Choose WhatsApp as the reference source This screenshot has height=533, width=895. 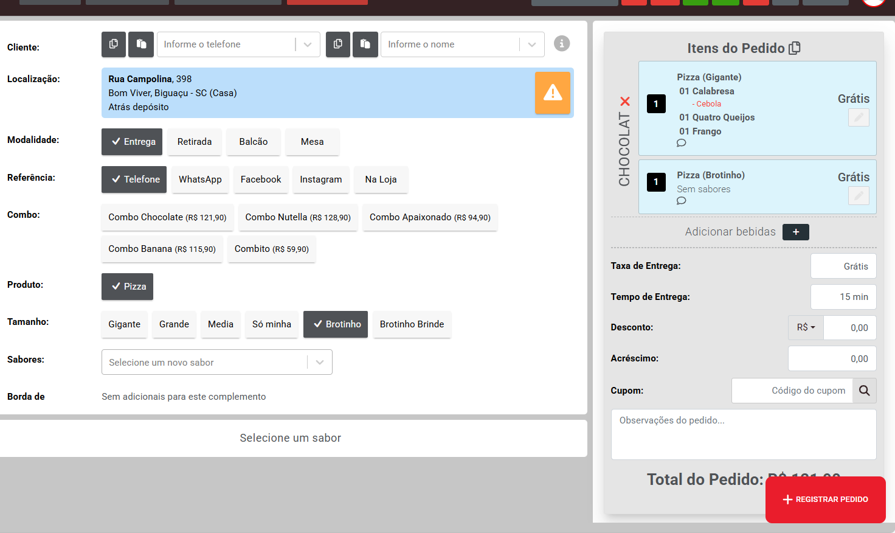tap(200, 179)
